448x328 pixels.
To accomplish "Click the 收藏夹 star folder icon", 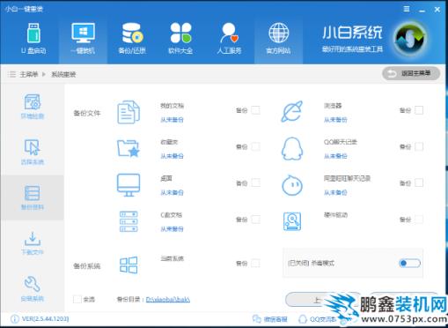I will pyautogui.click(x=129, y=148).
